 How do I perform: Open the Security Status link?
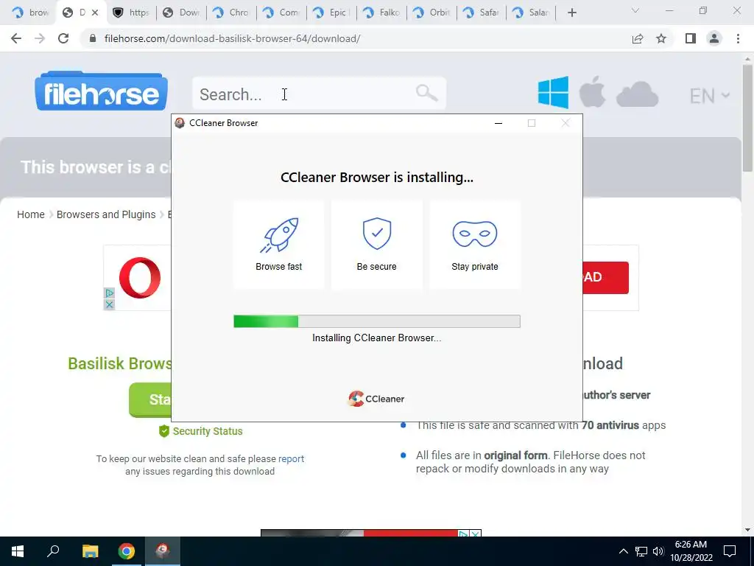coord(200,431)
